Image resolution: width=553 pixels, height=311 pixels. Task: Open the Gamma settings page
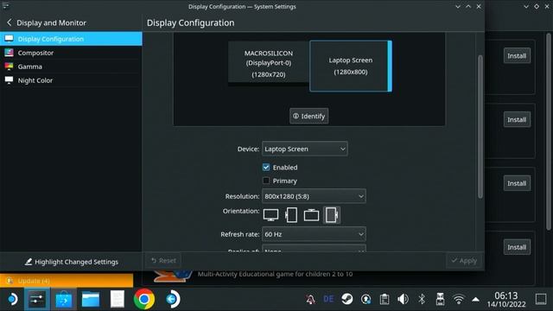pyautogui.click(x=71, y=67)
